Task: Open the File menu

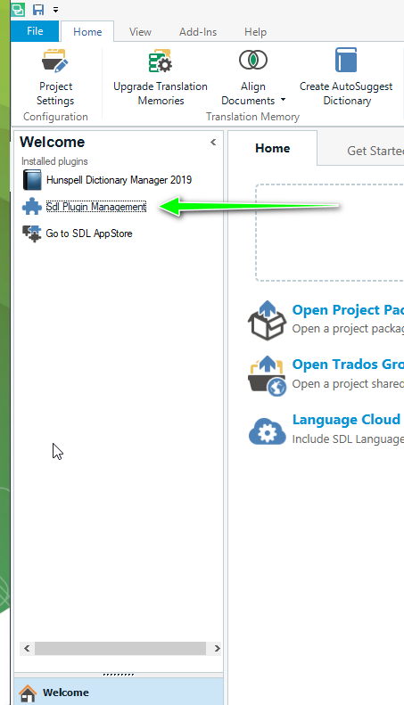Action: point(35,31)
